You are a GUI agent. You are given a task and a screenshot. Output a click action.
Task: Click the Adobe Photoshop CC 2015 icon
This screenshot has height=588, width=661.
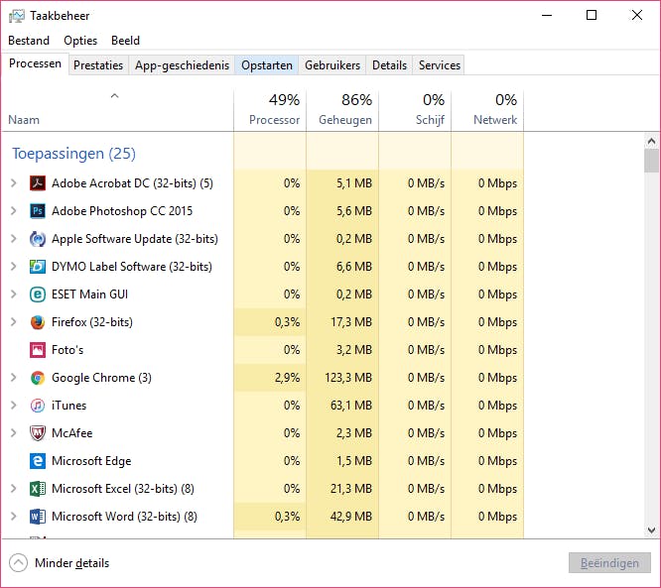point(38,211)
